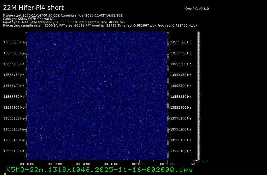
Task: Click the Frame start timestamp header line
Action: click(x=63, y=15)
